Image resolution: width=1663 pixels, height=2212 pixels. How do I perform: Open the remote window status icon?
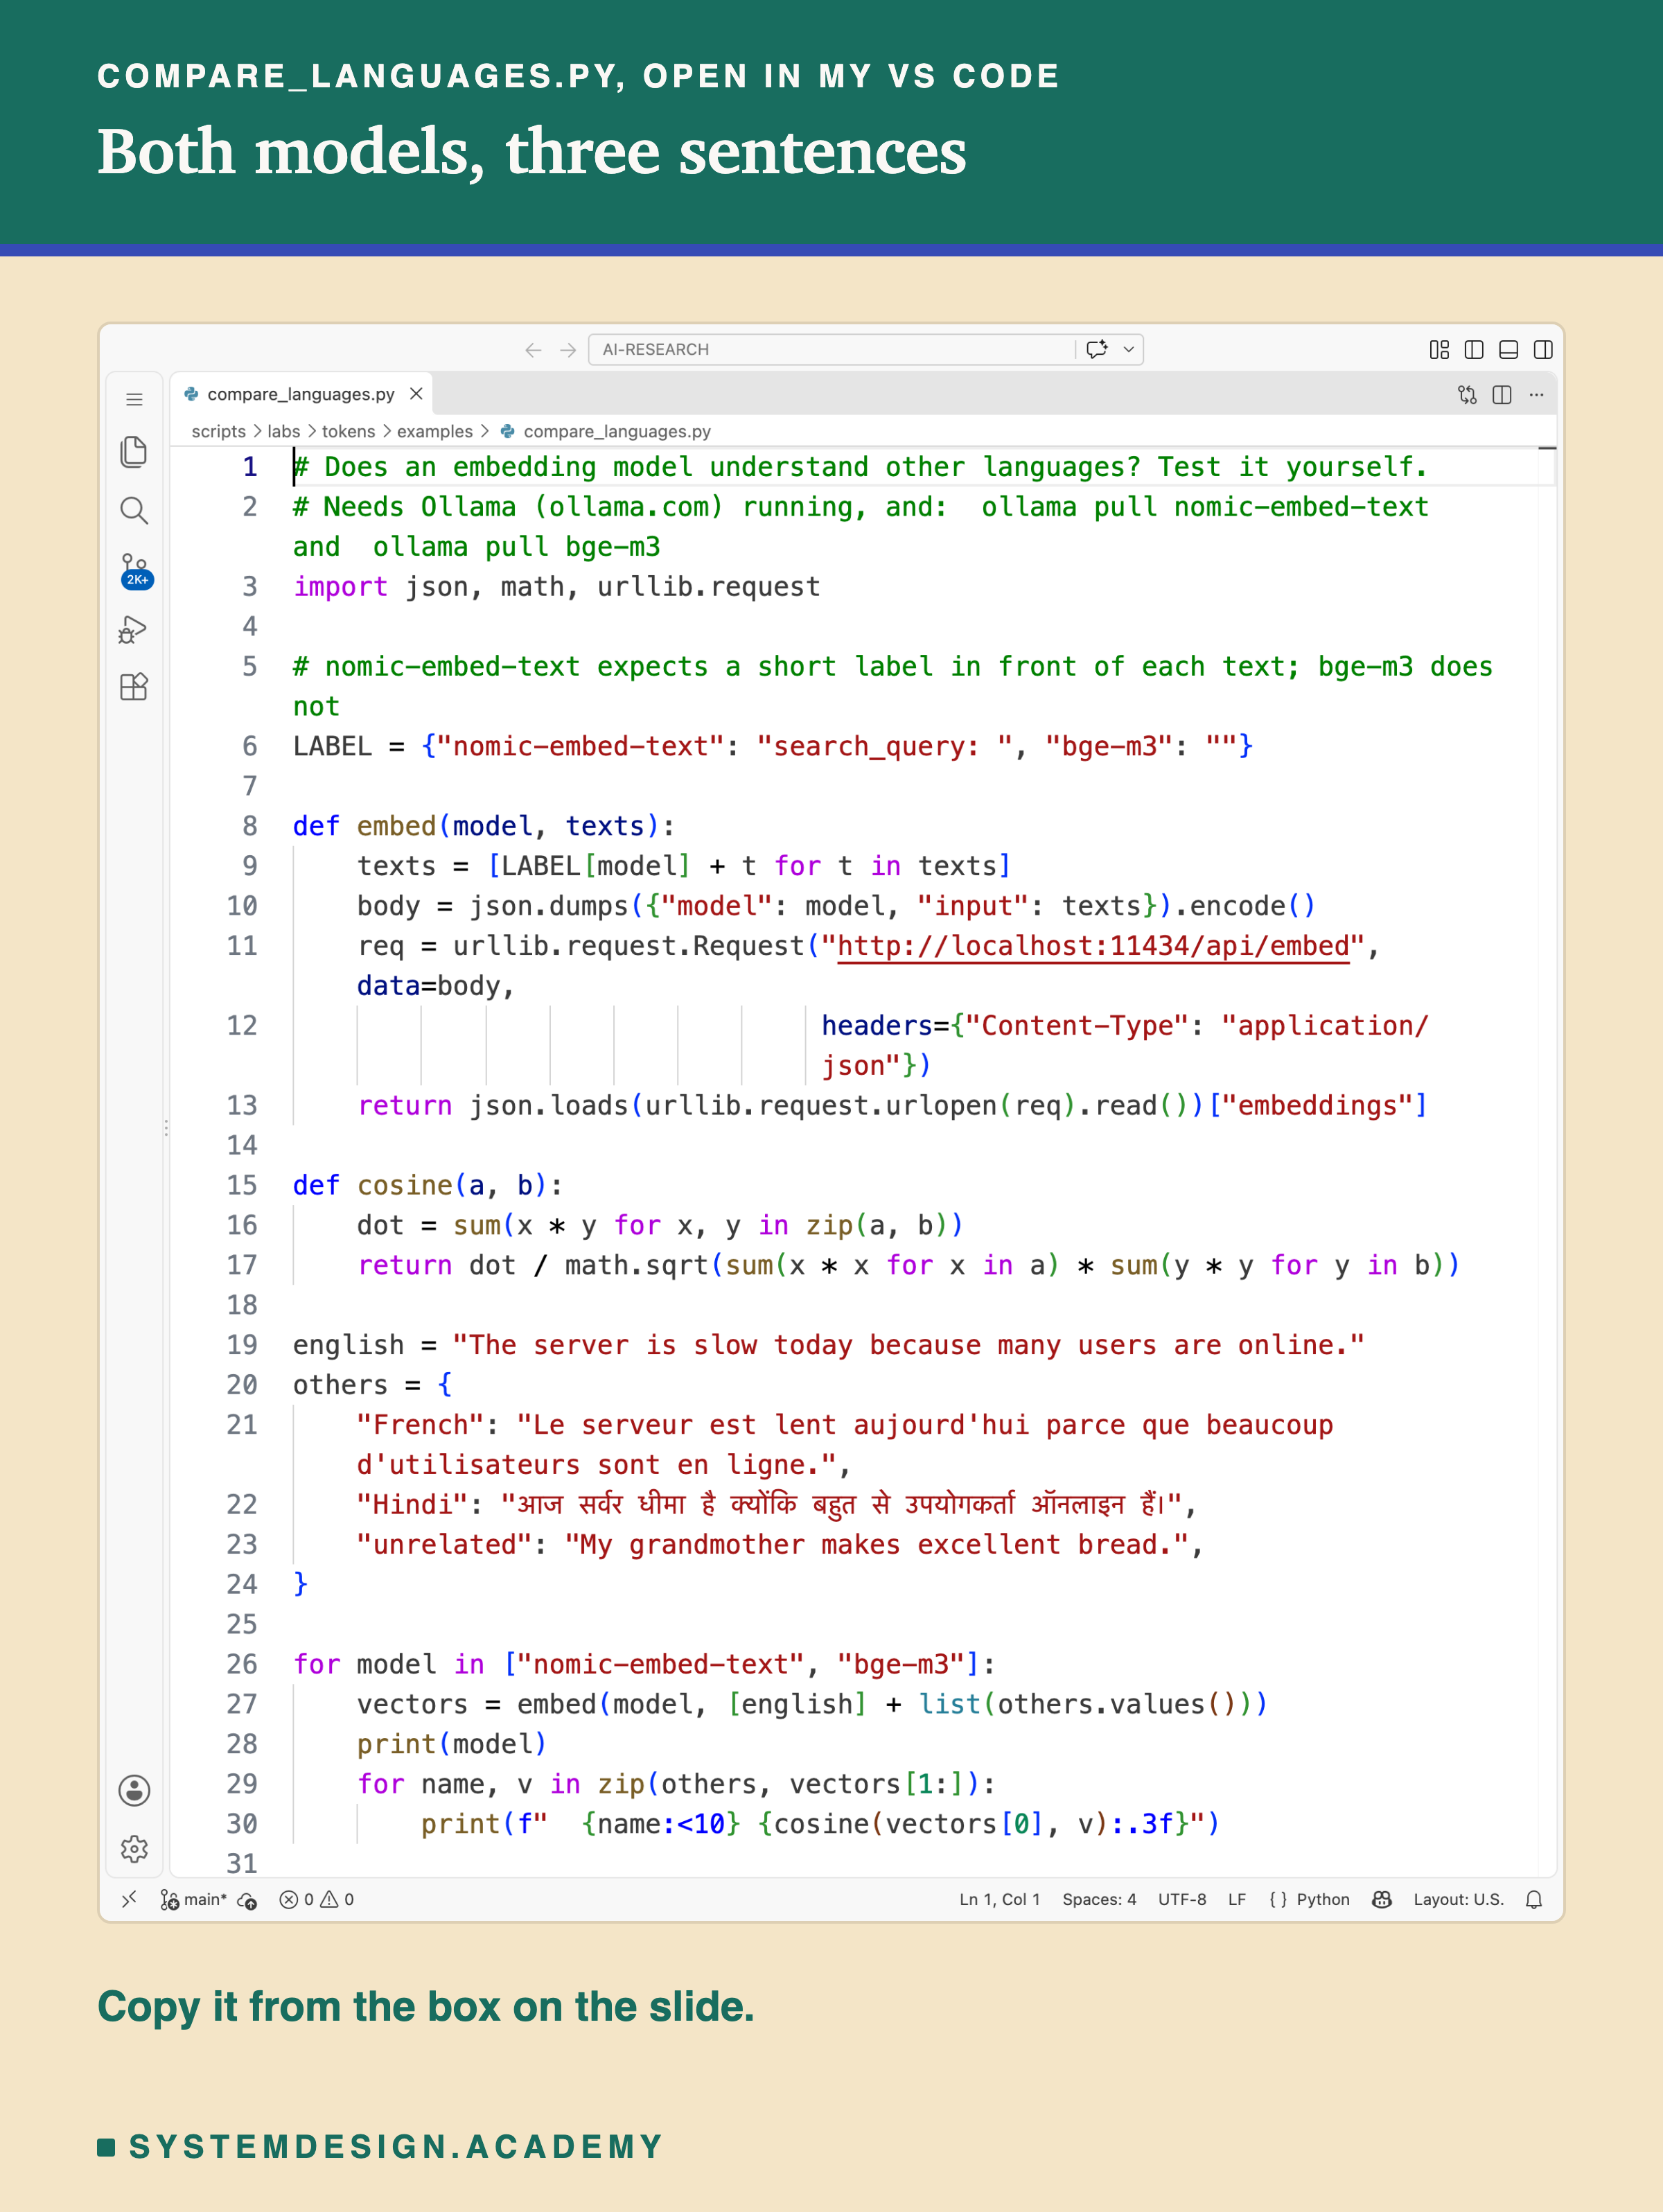point(129,1899)
